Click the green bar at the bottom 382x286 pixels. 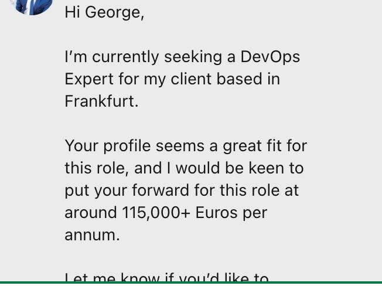(x=191, y=284)
